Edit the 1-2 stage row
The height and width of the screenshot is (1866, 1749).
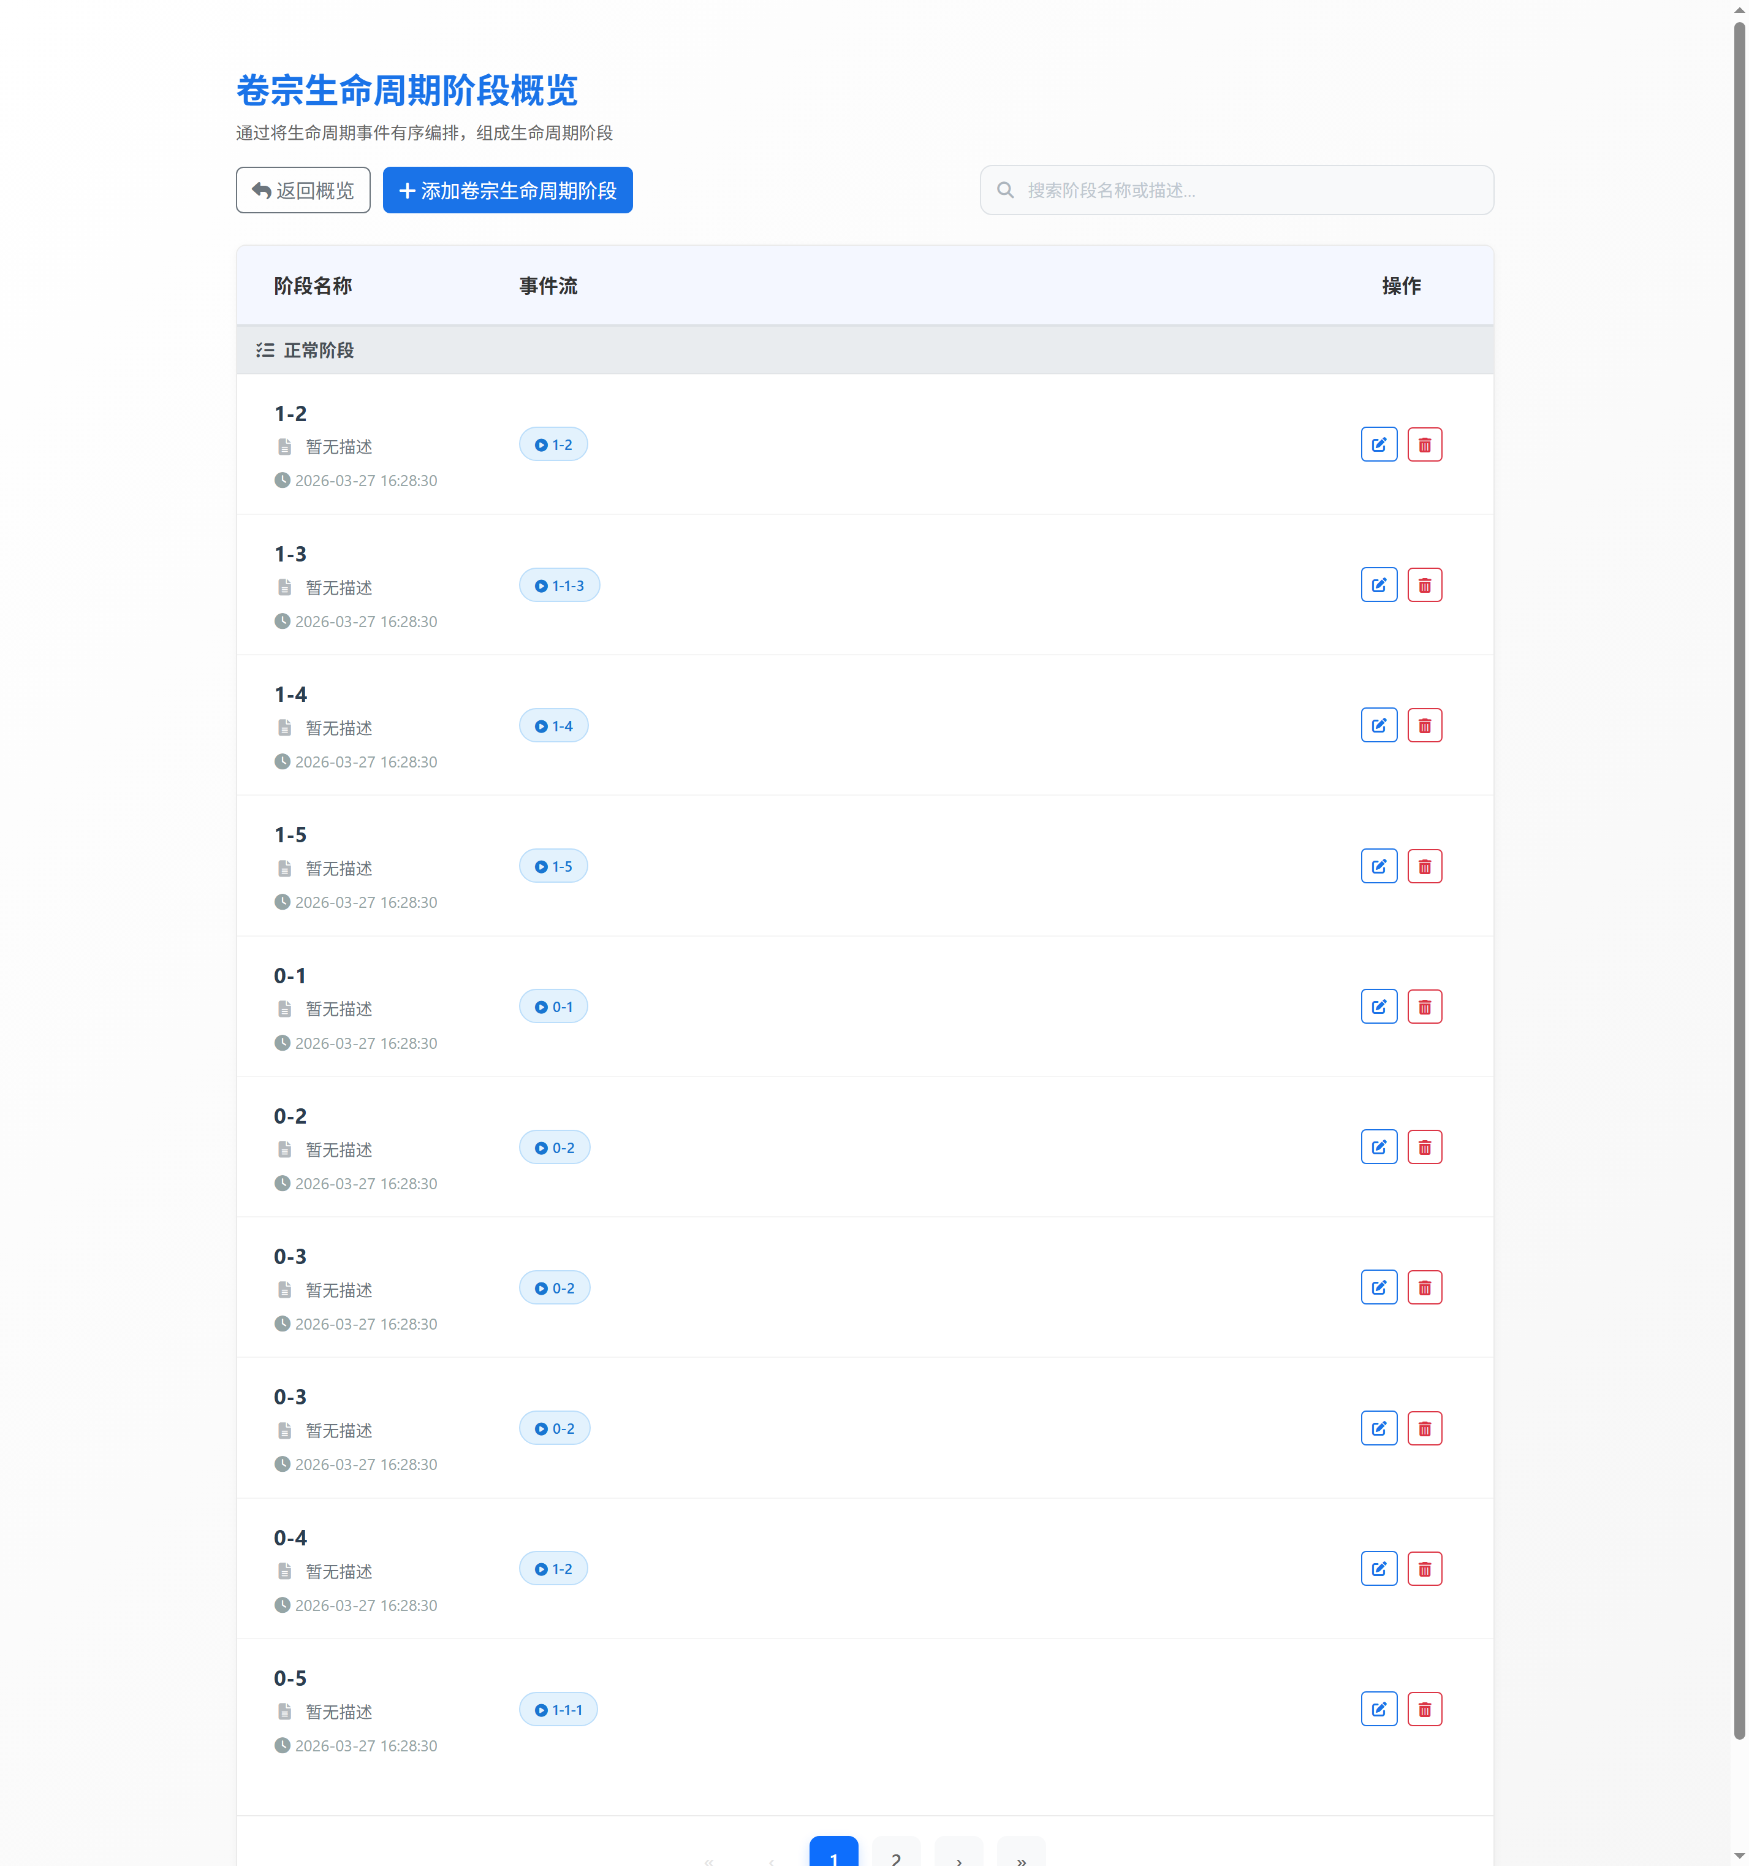point(1378,445)
